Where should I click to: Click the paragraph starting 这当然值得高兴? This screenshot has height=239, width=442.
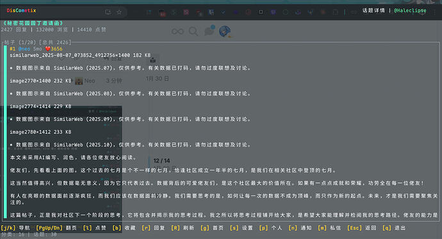pyautogui.click(x=217, y=183)
